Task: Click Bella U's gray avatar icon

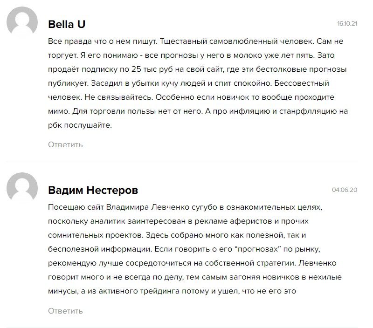Action: [x=22, y=22]
